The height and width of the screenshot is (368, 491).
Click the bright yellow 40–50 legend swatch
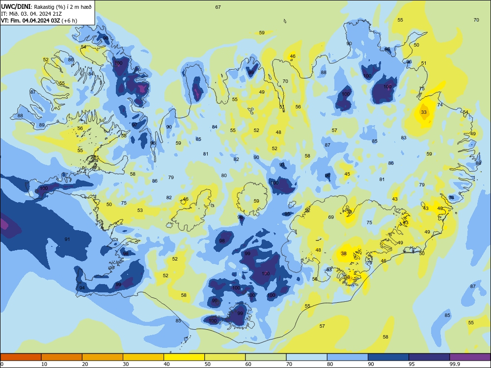(x=184, y=357)
